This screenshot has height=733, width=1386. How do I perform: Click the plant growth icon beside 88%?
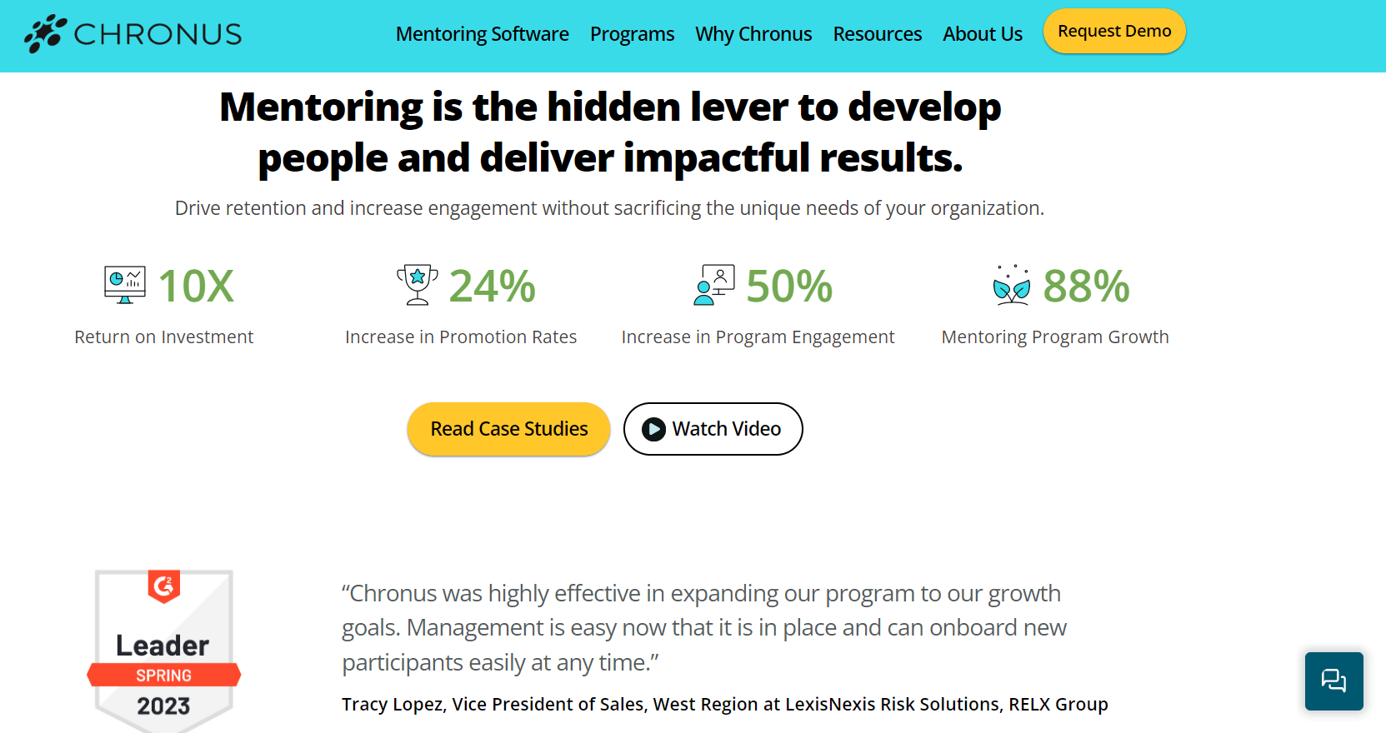[1012, 285]
